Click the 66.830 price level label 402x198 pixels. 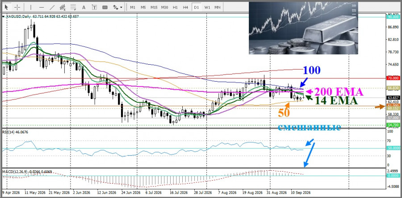[x=393, y=88]
